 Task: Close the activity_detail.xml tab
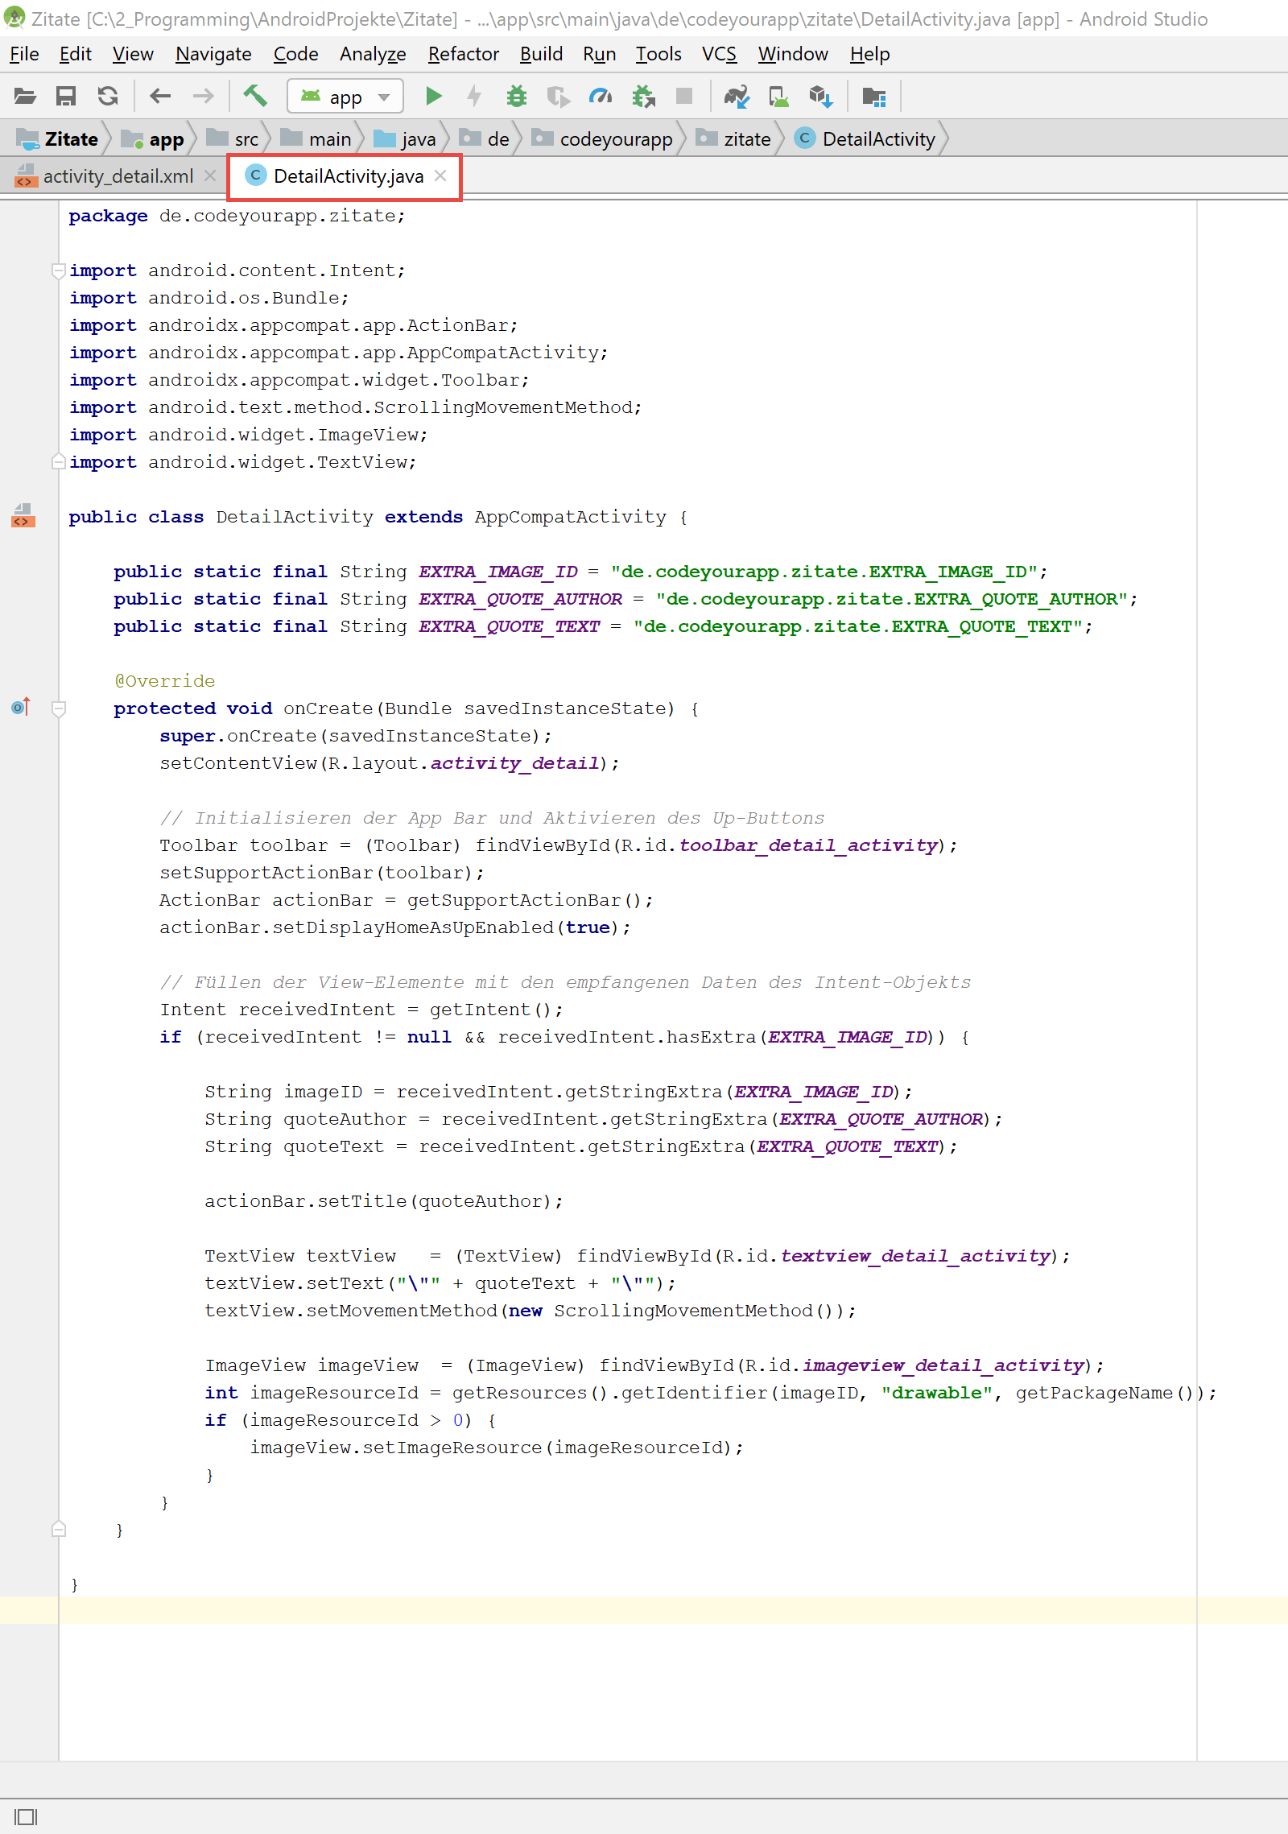(x=210, y=176)
